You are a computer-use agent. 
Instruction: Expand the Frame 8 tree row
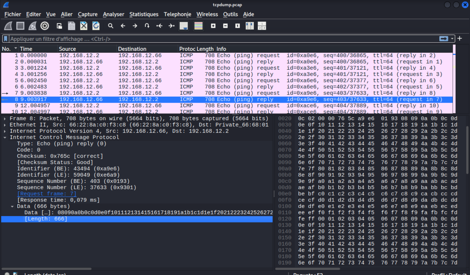pos(5,119)
